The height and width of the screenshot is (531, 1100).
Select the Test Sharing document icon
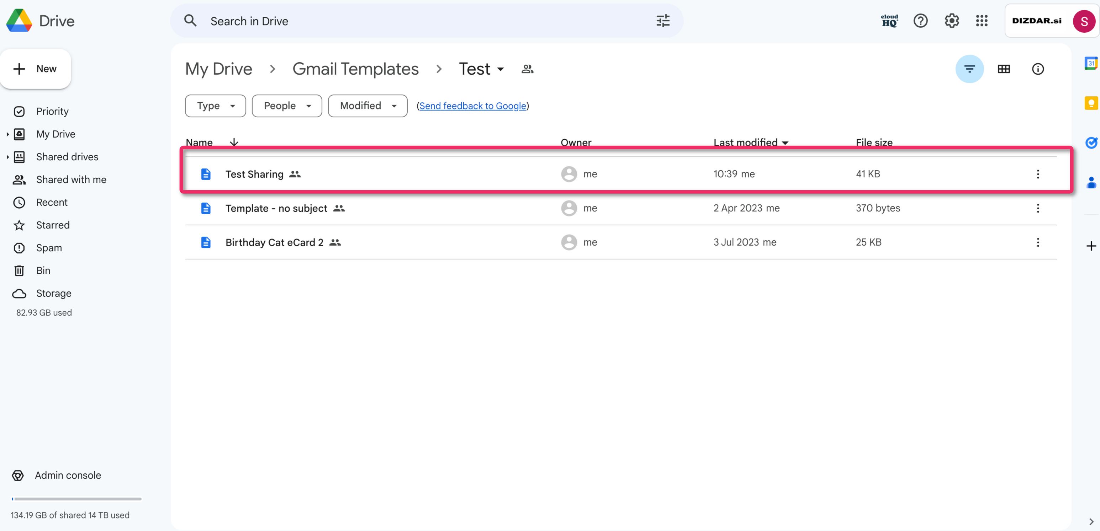(206, 174)
